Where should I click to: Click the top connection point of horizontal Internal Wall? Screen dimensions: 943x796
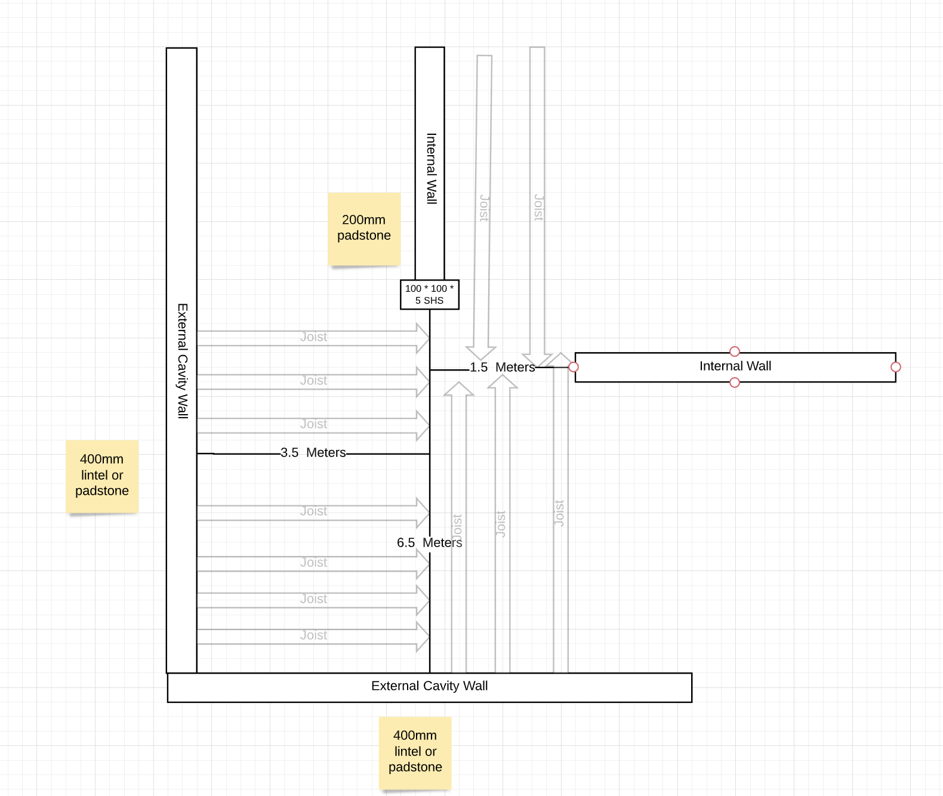pyautogui.click(x=735, y=351)
